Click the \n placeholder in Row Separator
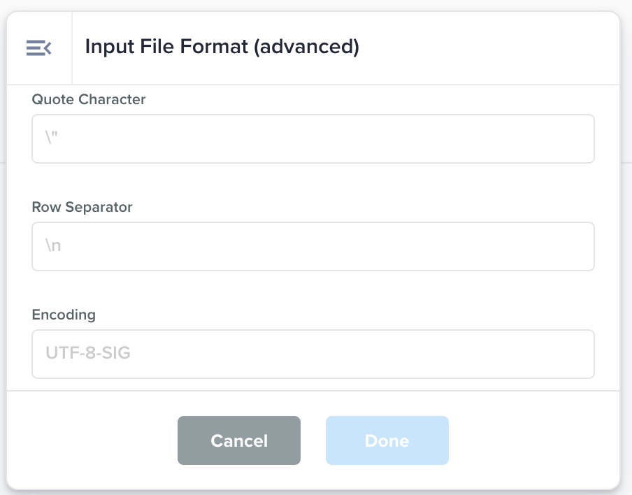This screenshot has height=495, width=632. tap(54, 247)
